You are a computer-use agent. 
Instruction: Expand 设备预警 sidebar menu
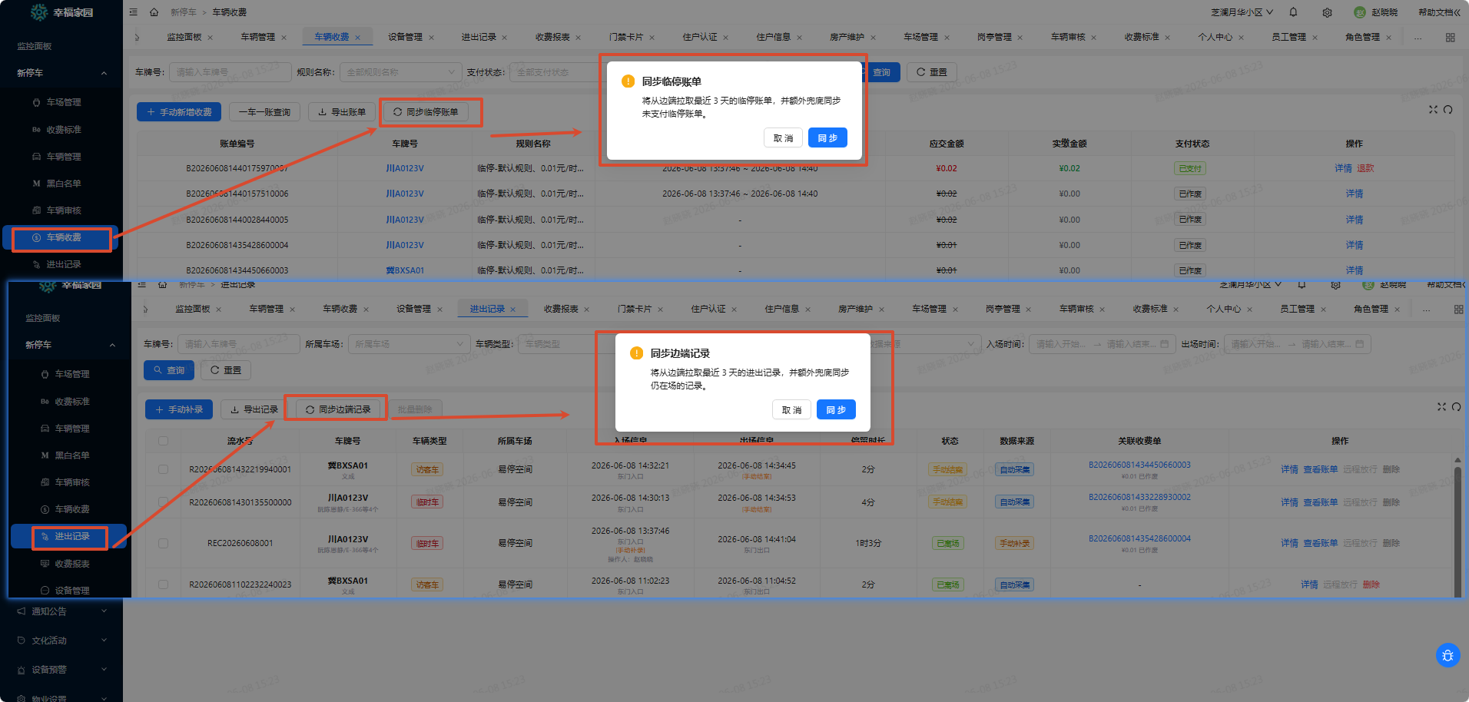coord(61,670)
